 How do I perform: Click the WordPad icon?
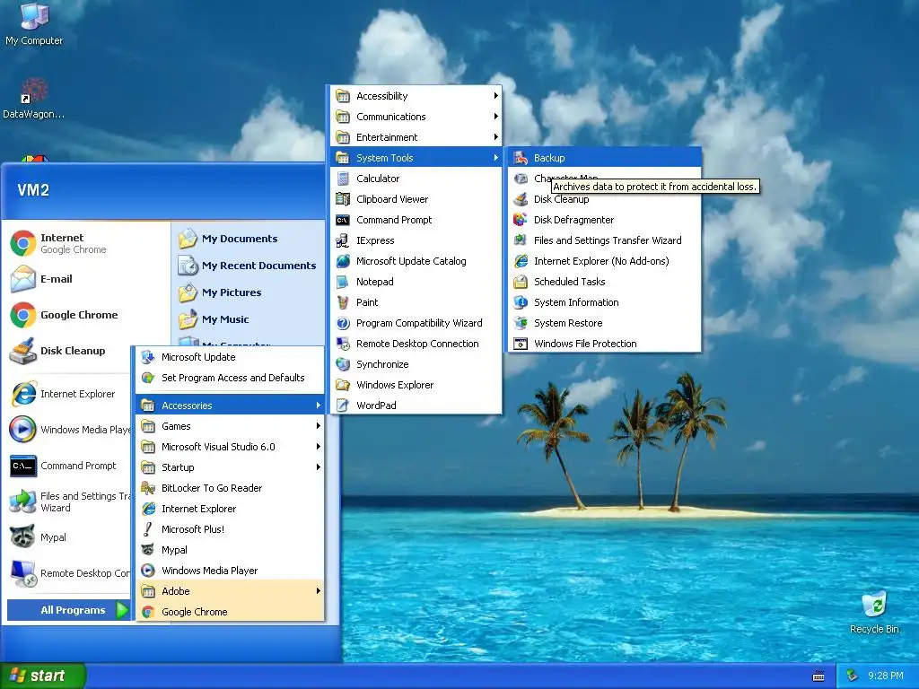pyautogui.click(x=343, y=406)
